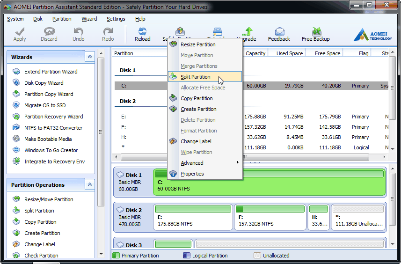Select F: 157.32GB NTFS disk map block
401x264 pixels.
(x=270, y=217)
